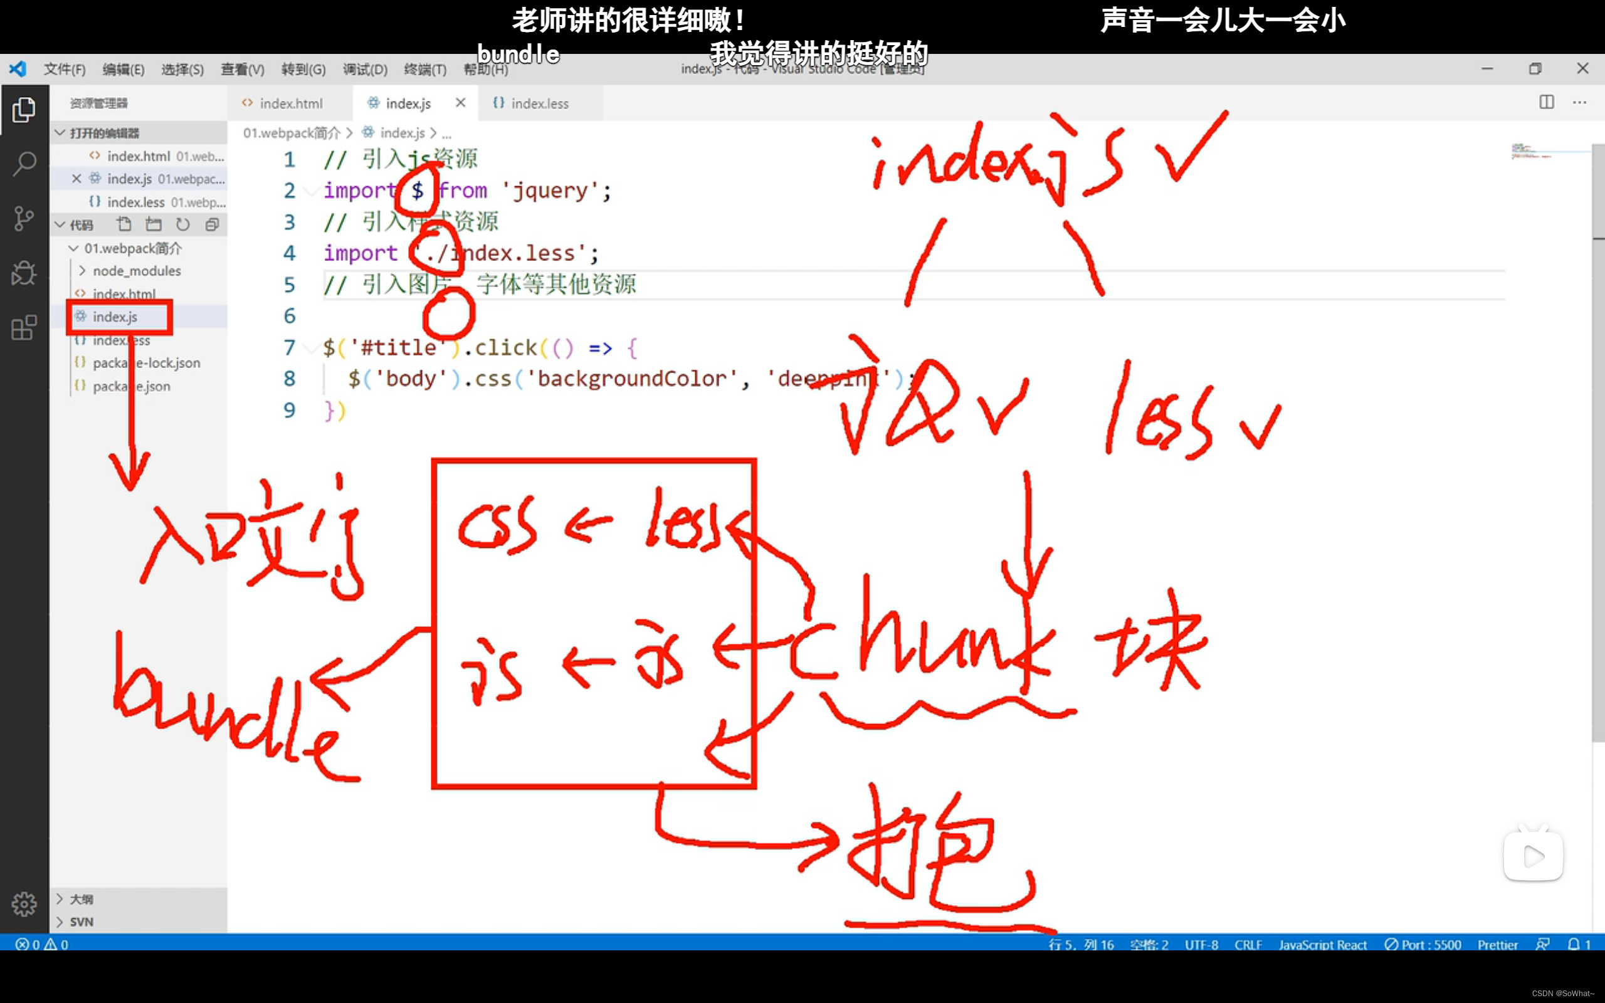Click the notification bell in the status bar
Viewport: 1605px width, 1003px height.
(1575, 943)
